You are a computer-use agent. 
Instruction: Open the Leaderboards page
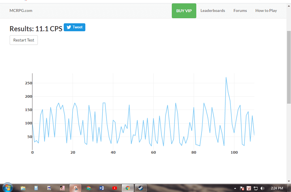tap(213, 11)
